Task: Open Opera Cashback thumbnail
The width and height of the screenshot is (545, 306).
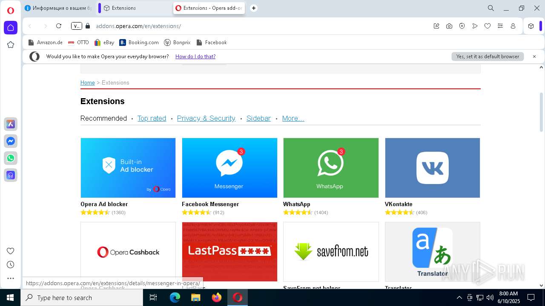Action: coord(128,252)
